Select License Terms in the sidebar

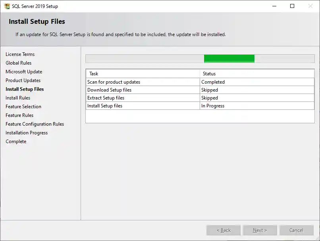point(20,54)
